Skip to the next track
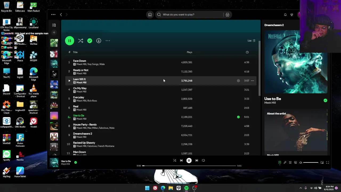This screenshot has height=192, width=341. tap(197, 161)
